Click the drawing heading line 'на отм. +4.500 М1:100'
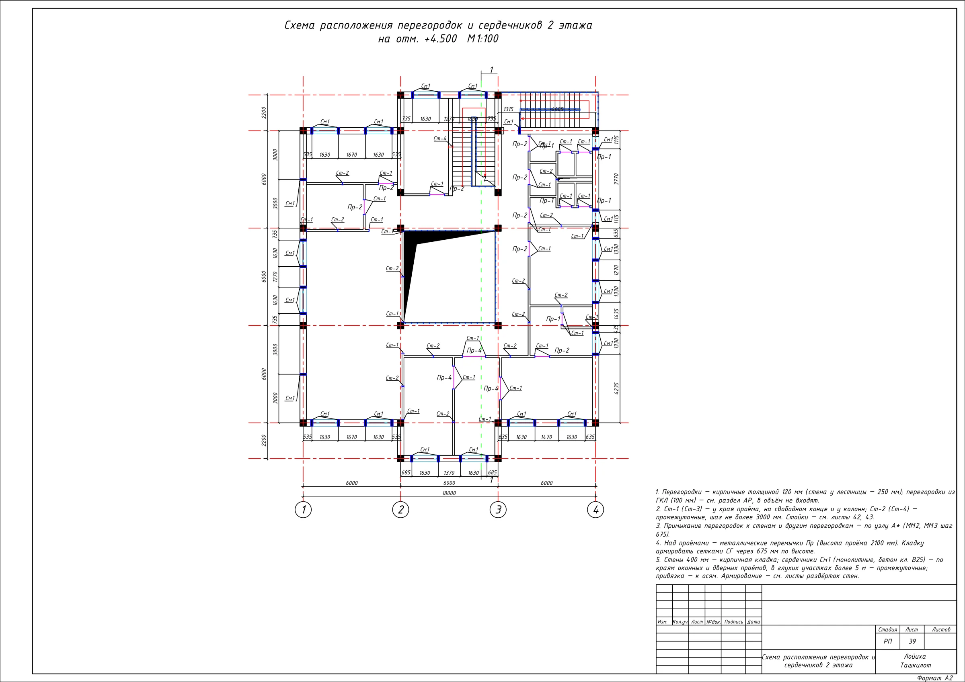Image resolution: width=965 pixels, height=682 pixels. tap(438, 39)
